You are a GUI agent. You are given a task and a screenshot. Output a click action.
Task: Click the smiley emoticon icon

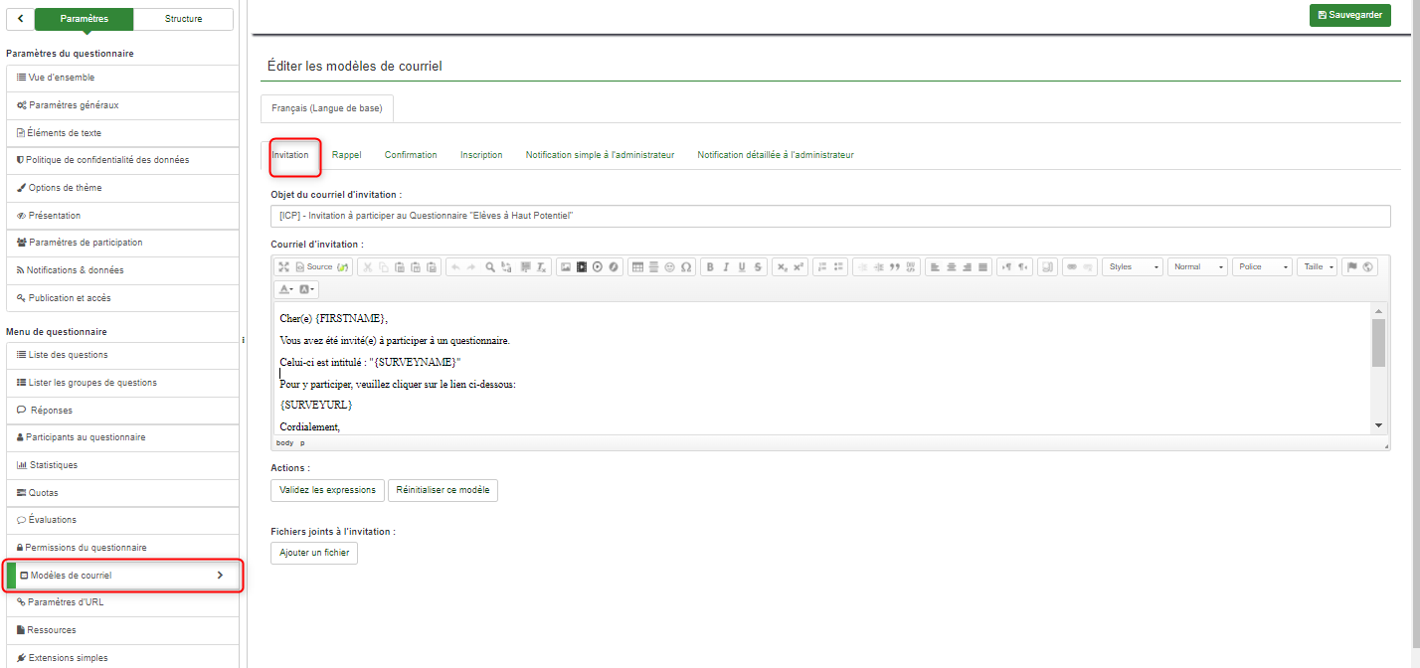pos(670,267)
